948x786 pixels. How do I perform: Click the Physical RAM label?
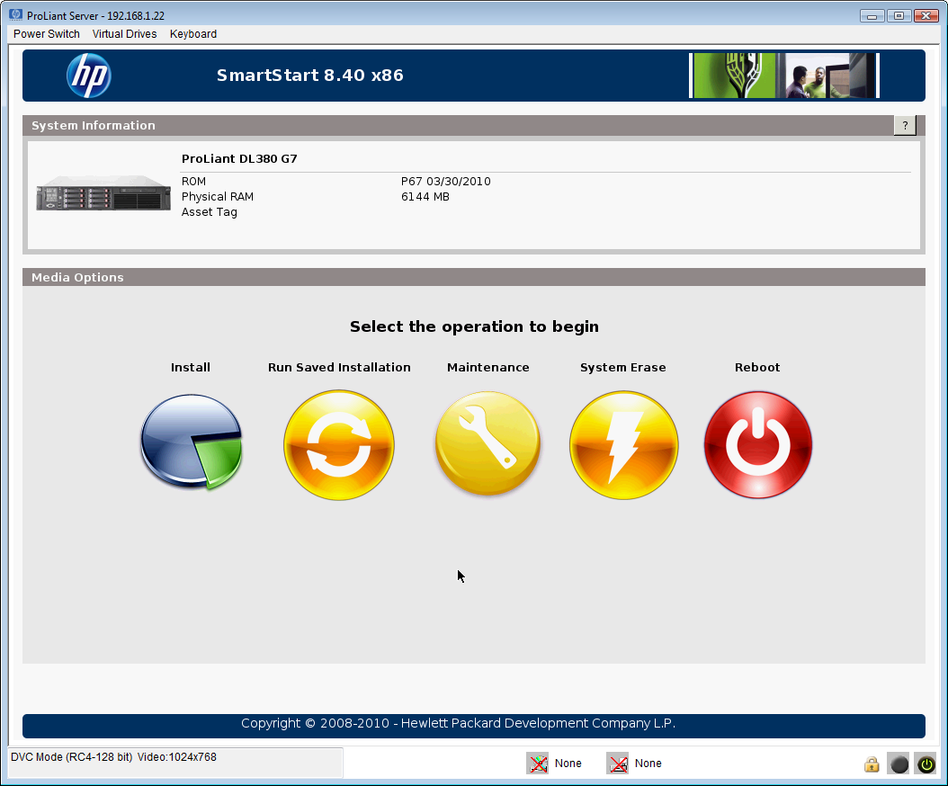click(x=218, y=196)
